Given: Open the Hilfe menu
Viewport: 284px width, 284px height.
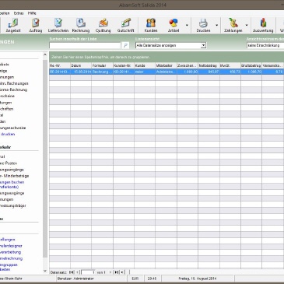Looking at the screenshot, I should pyautogui.click(x=32, y=13).
